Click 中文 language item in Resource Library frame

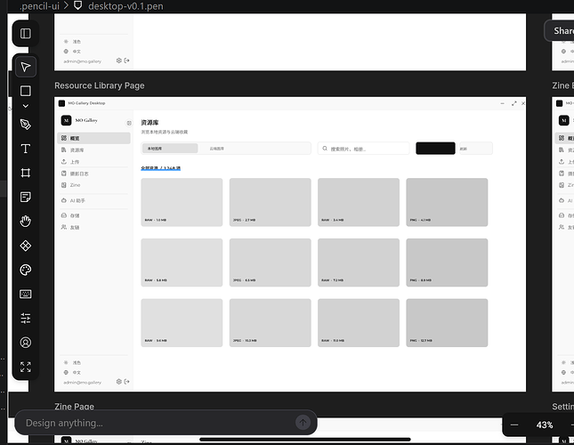pos(72,373)
